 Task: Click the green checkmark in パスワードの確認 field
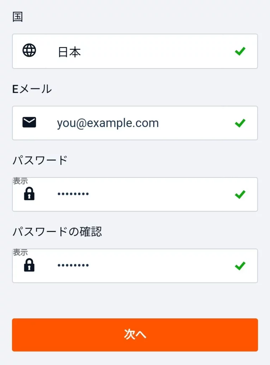click(240, 266)
